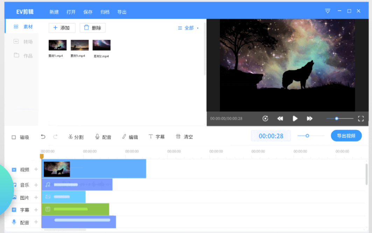Click the redo arrow icon
372x233 pixels.
[55, 137]
